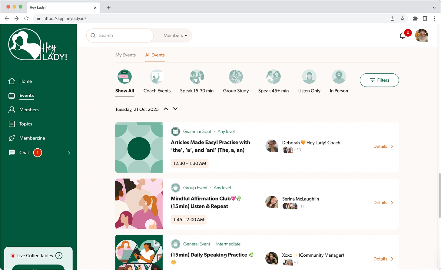This screenshot has height=270, width=441.
Task: View the +36 attendees list
Action: pos(292,150)
